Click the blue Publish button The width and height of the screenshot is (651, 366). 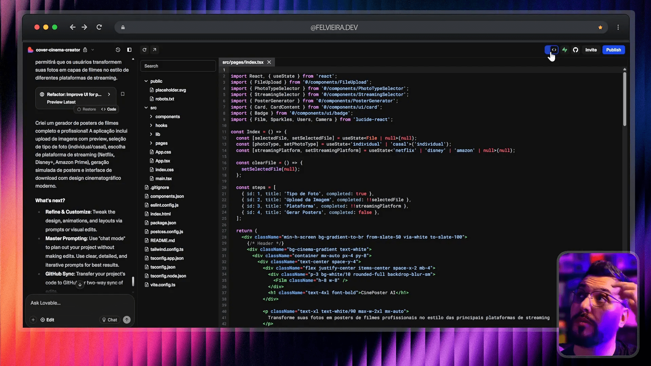613,50
